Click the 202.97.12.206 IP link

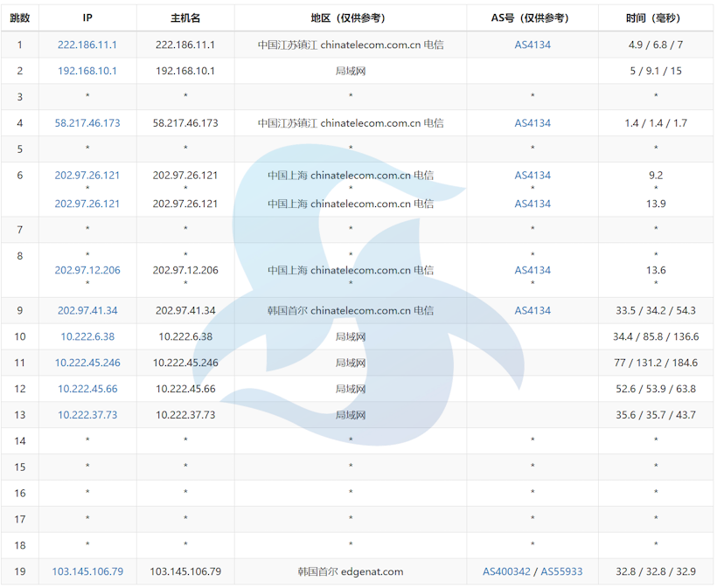click(x=87, y=270)
